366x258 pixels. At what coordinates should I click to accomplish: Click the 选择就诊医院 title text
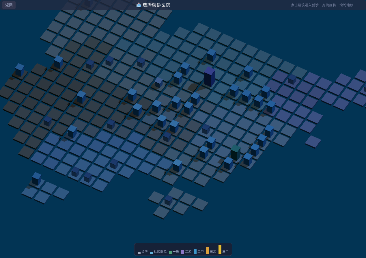(156, 5)
